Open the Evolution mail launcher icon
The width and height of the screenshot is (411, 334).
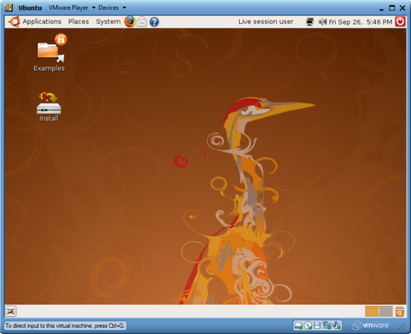[142, 21]
